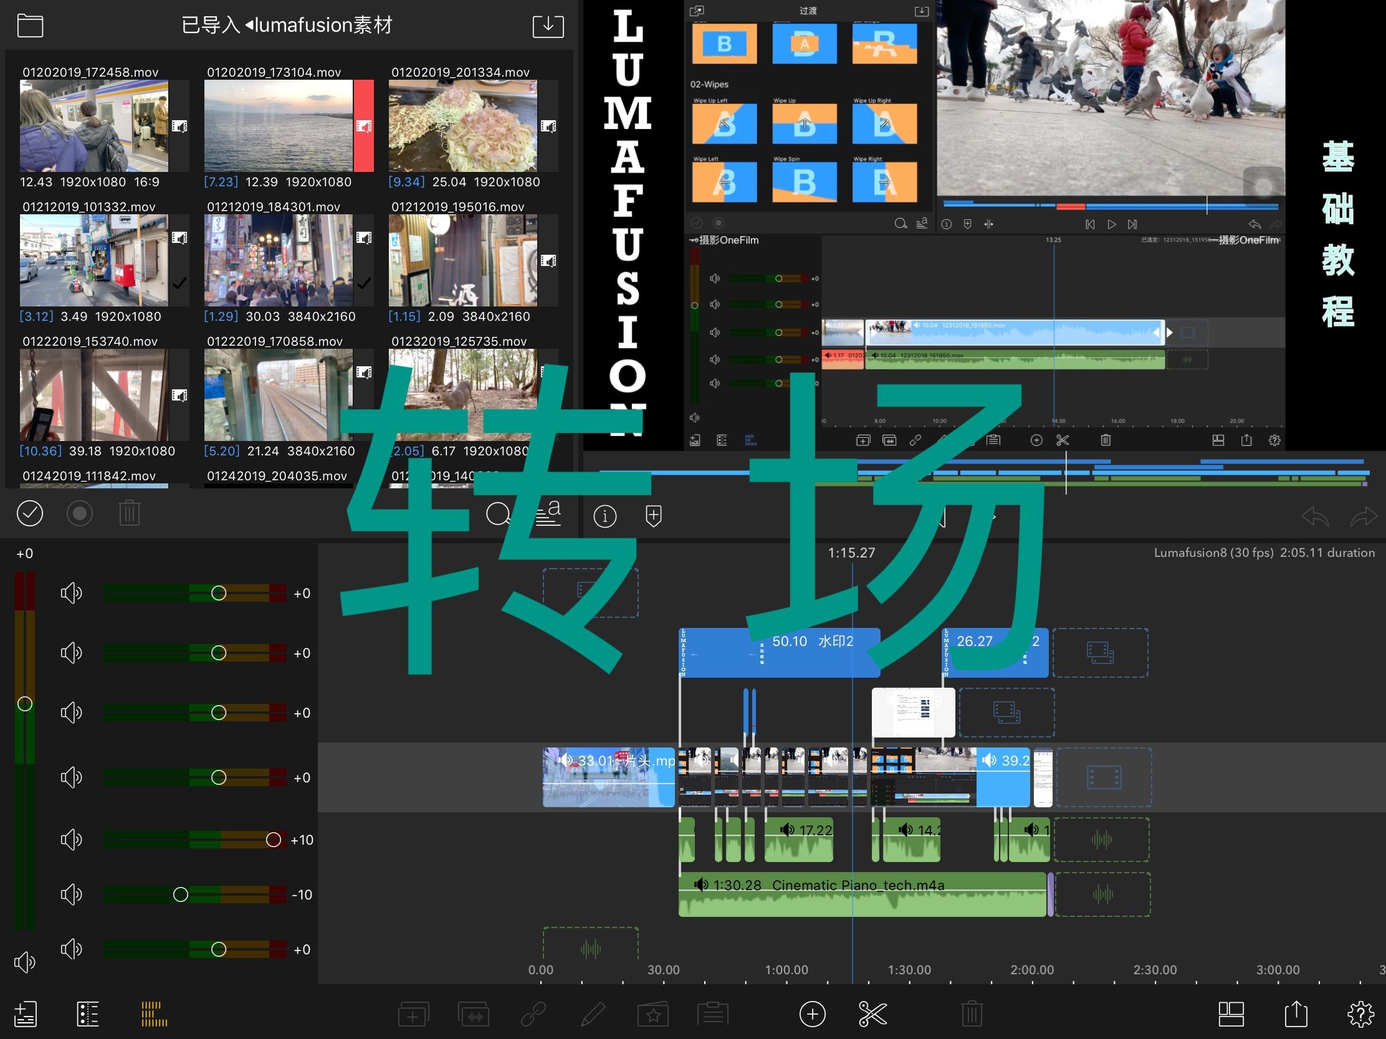Click the checkmark select icon below library

29,513
